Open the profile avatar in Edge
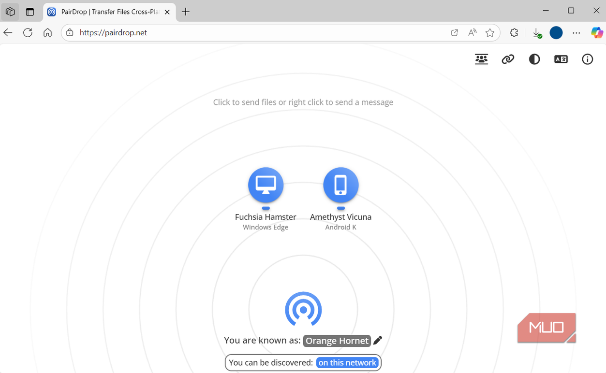This screenshot has width=606, height=373. (556, 32)
